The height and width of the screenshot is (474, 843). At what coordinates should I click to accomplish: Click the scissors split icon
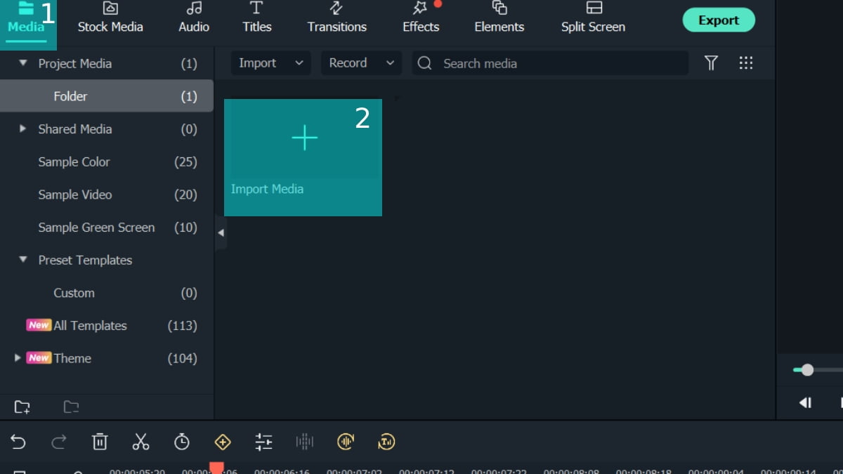click(x=141, y=442)
